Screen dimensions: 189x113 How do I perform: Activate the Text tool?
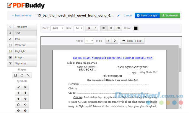[22, 33]
